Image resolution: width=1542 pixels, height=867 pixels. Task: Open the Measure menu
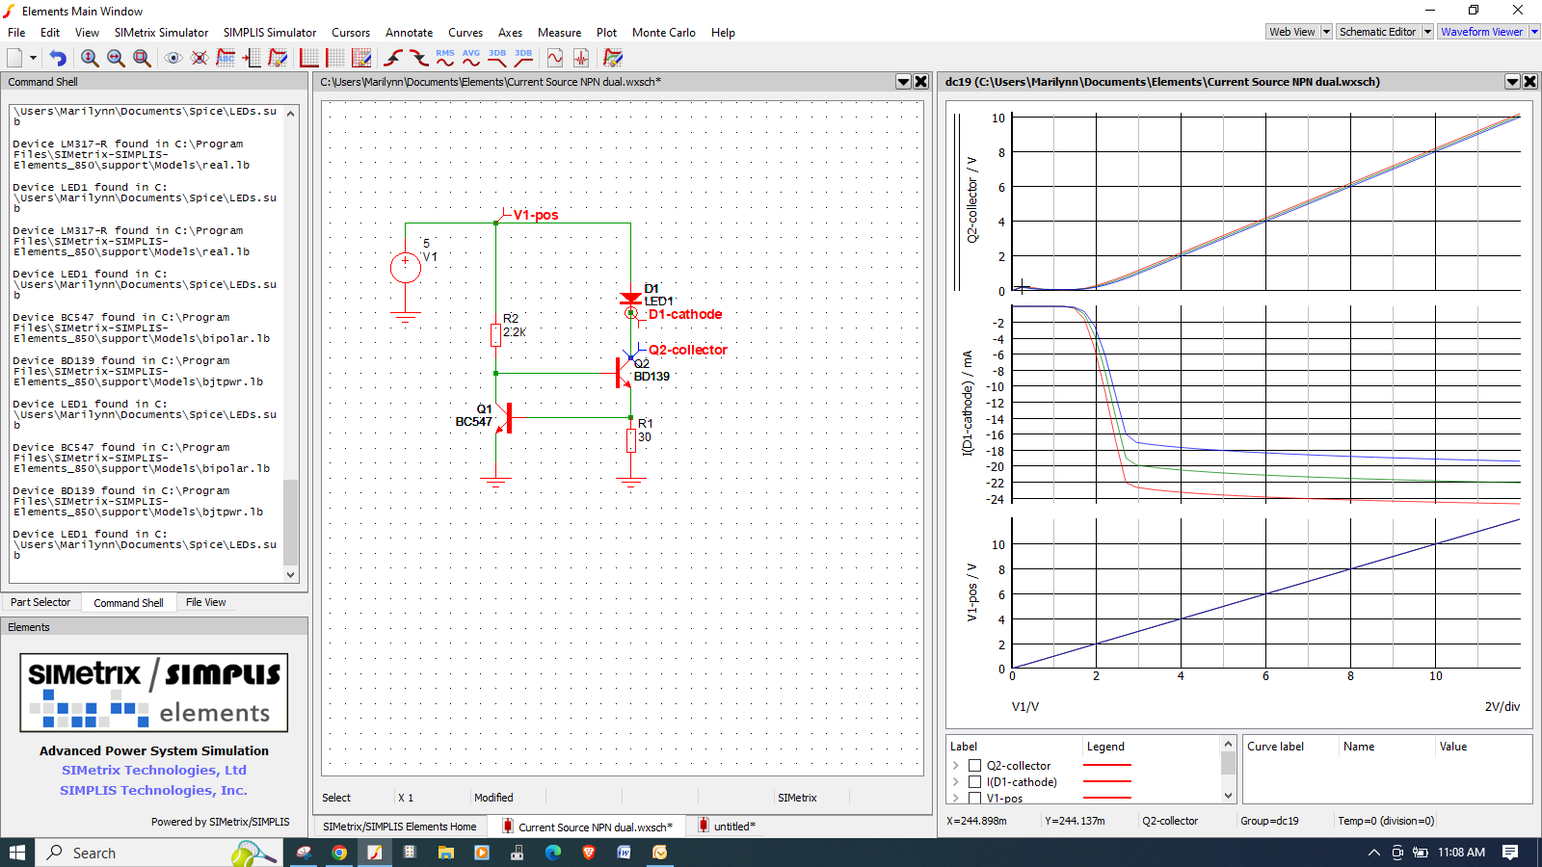(x=559, y=32)
